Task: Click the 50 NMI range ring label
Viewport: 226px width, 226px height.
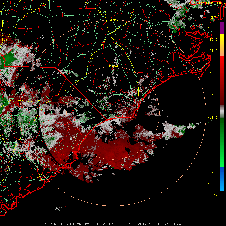Action: [113, 66]
